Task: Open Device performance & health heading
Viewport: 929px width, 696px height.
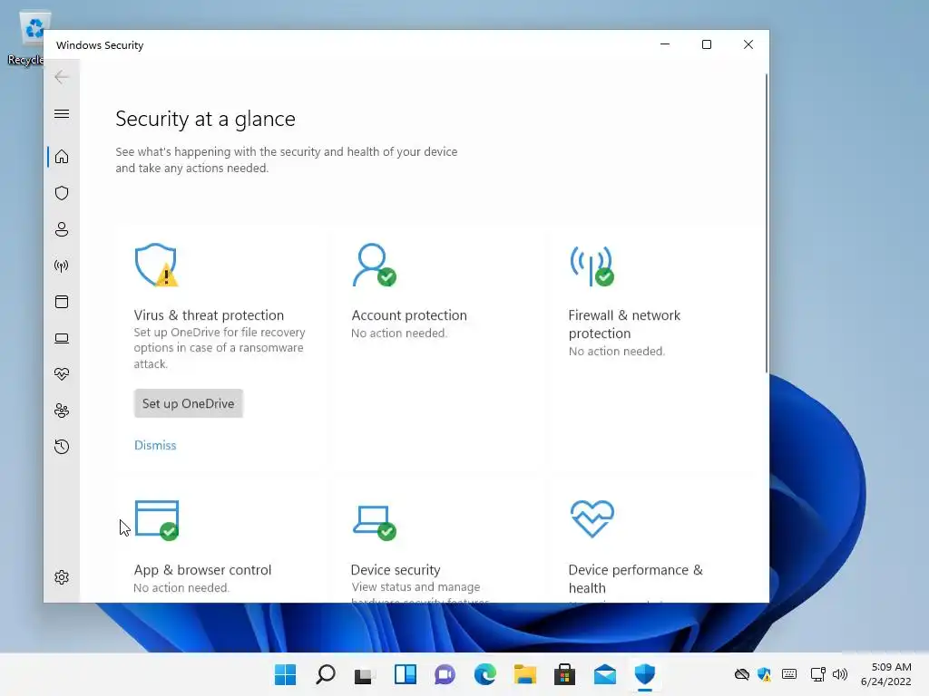Action: tap(636, 579)
